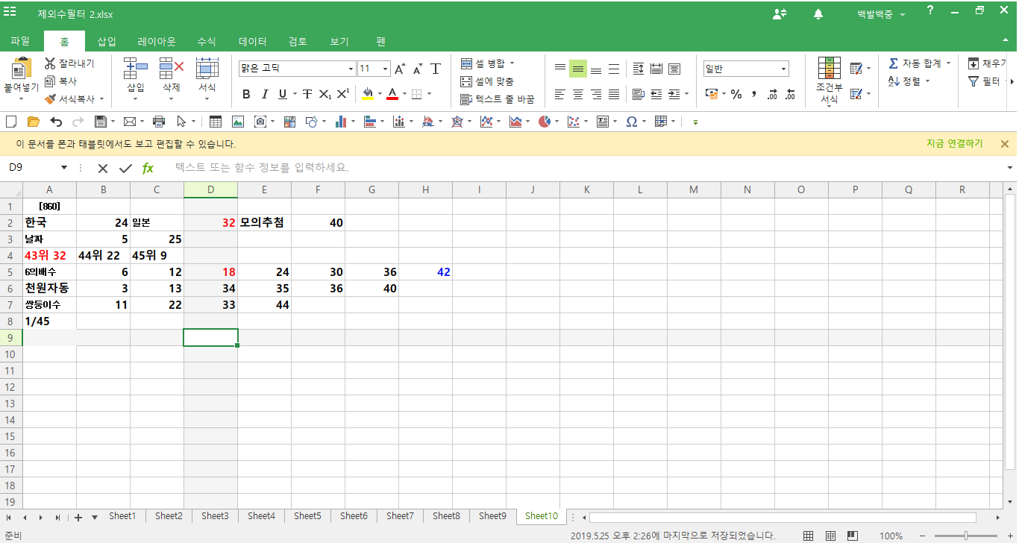The height and width of the screenshot is (543, 1019).
Task: Toggle italic formatting
Action: 265,94
